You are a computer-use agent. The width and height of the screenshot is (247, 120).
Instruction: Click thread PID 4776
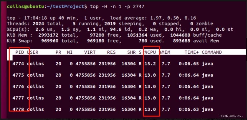18,86
